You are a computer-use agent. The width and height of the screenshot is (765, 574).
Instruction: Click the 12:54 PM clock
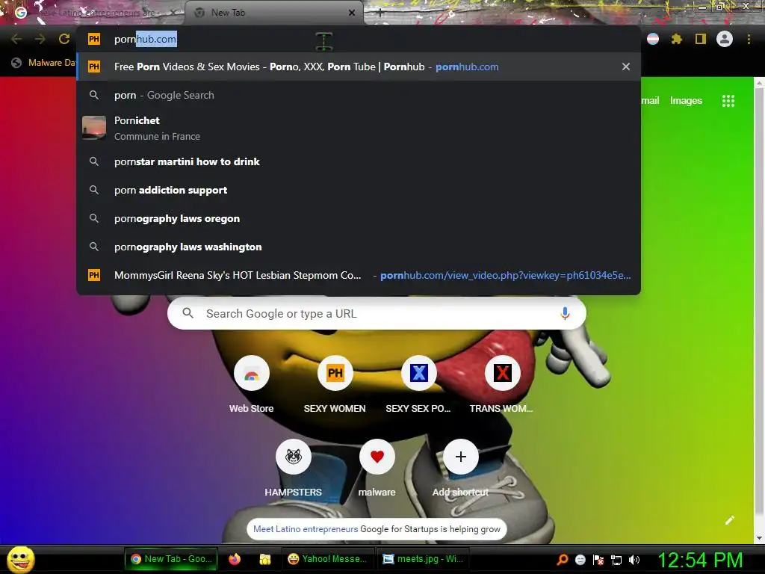click(x=700, y=560)
